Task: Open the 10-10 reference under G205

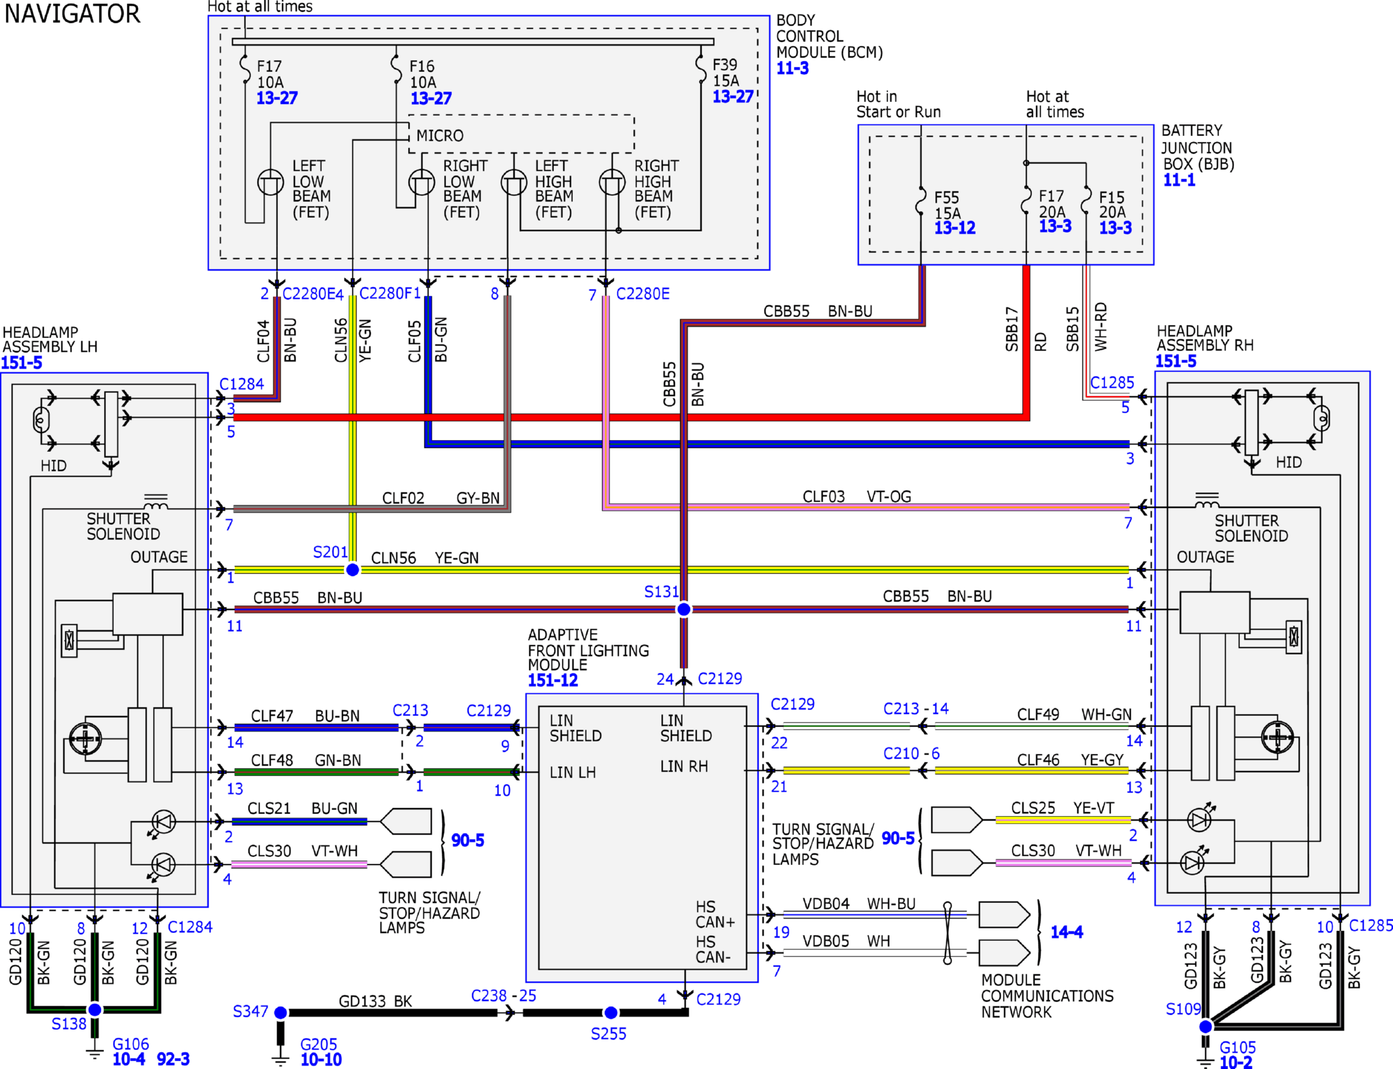Action: (x=321, y=1060)
